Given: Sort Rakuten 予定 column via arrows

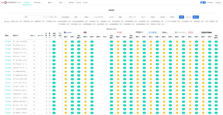Looking at the screenshot, I should 106,37.
